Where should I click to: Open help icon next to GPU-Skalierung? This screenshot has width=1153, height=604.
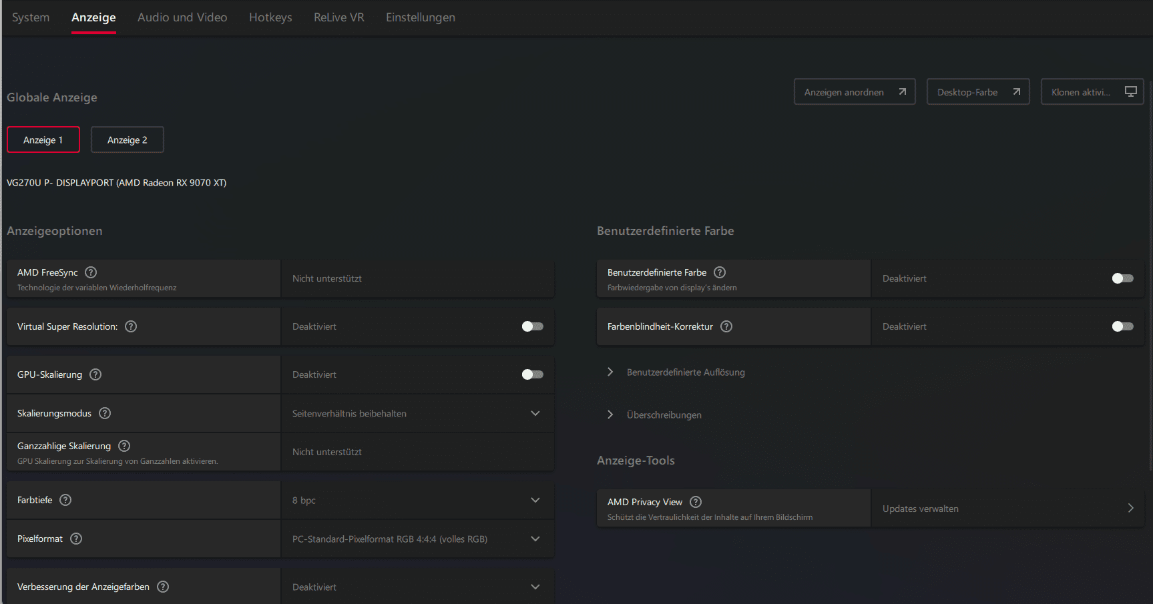point(95,374)
